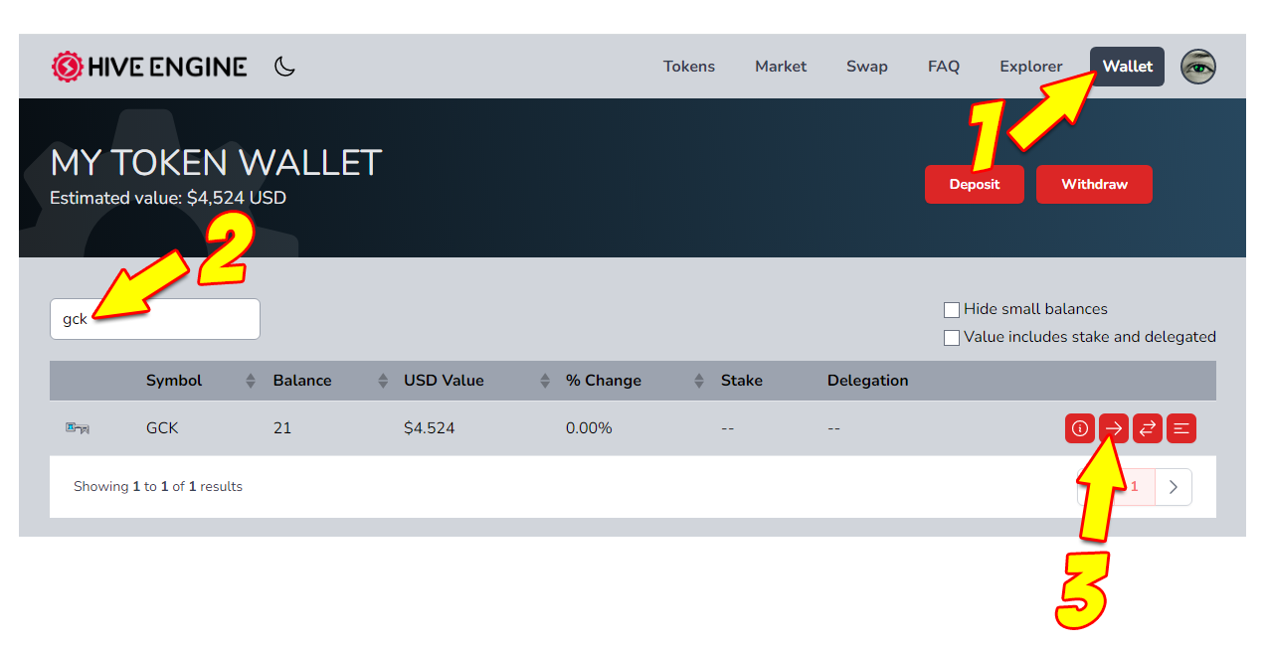Click the $4.524 USD value cell
The height and width of the screenshot is (649, 1269).
pyautogui.click(x=430, y=428)
